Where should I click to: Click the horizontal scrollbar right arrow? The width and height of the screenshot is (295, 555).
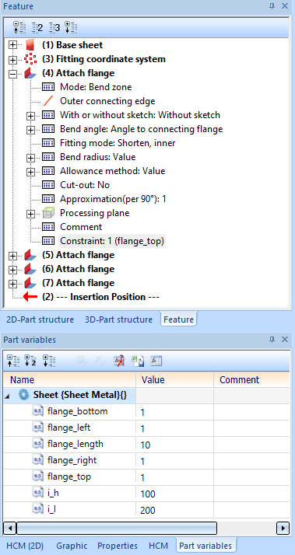[283, 528]
